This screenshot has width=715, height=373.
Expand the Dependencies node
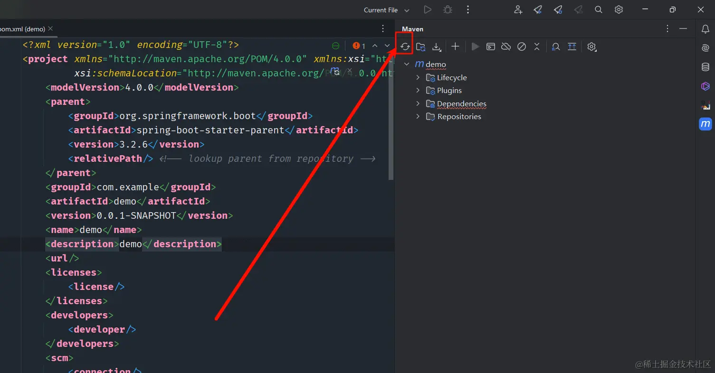(418, 103)
